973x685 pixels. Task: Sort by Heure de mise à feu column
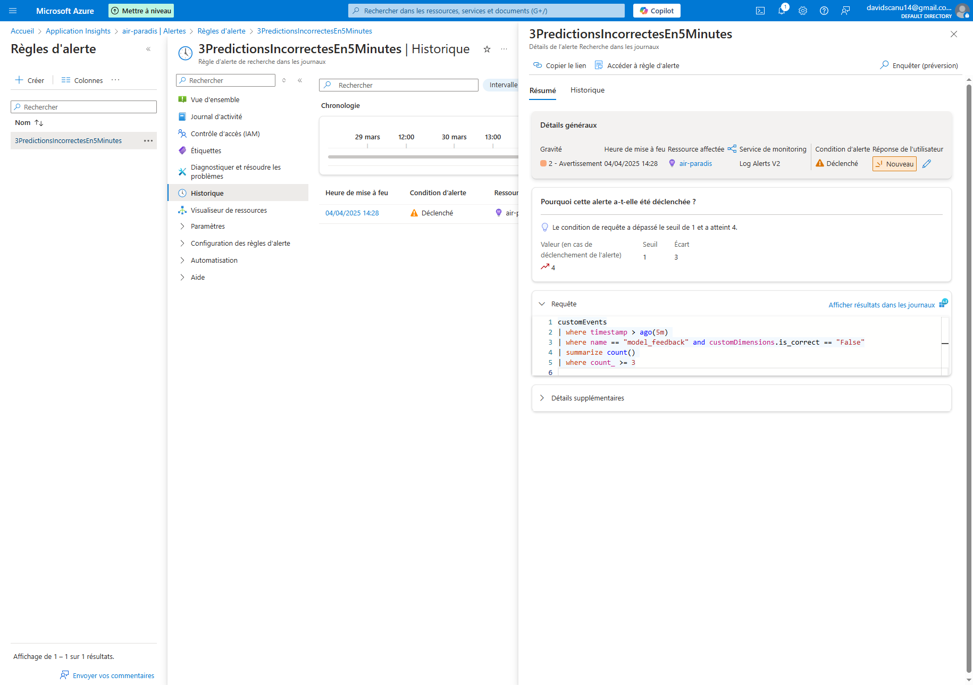[357, 193]
